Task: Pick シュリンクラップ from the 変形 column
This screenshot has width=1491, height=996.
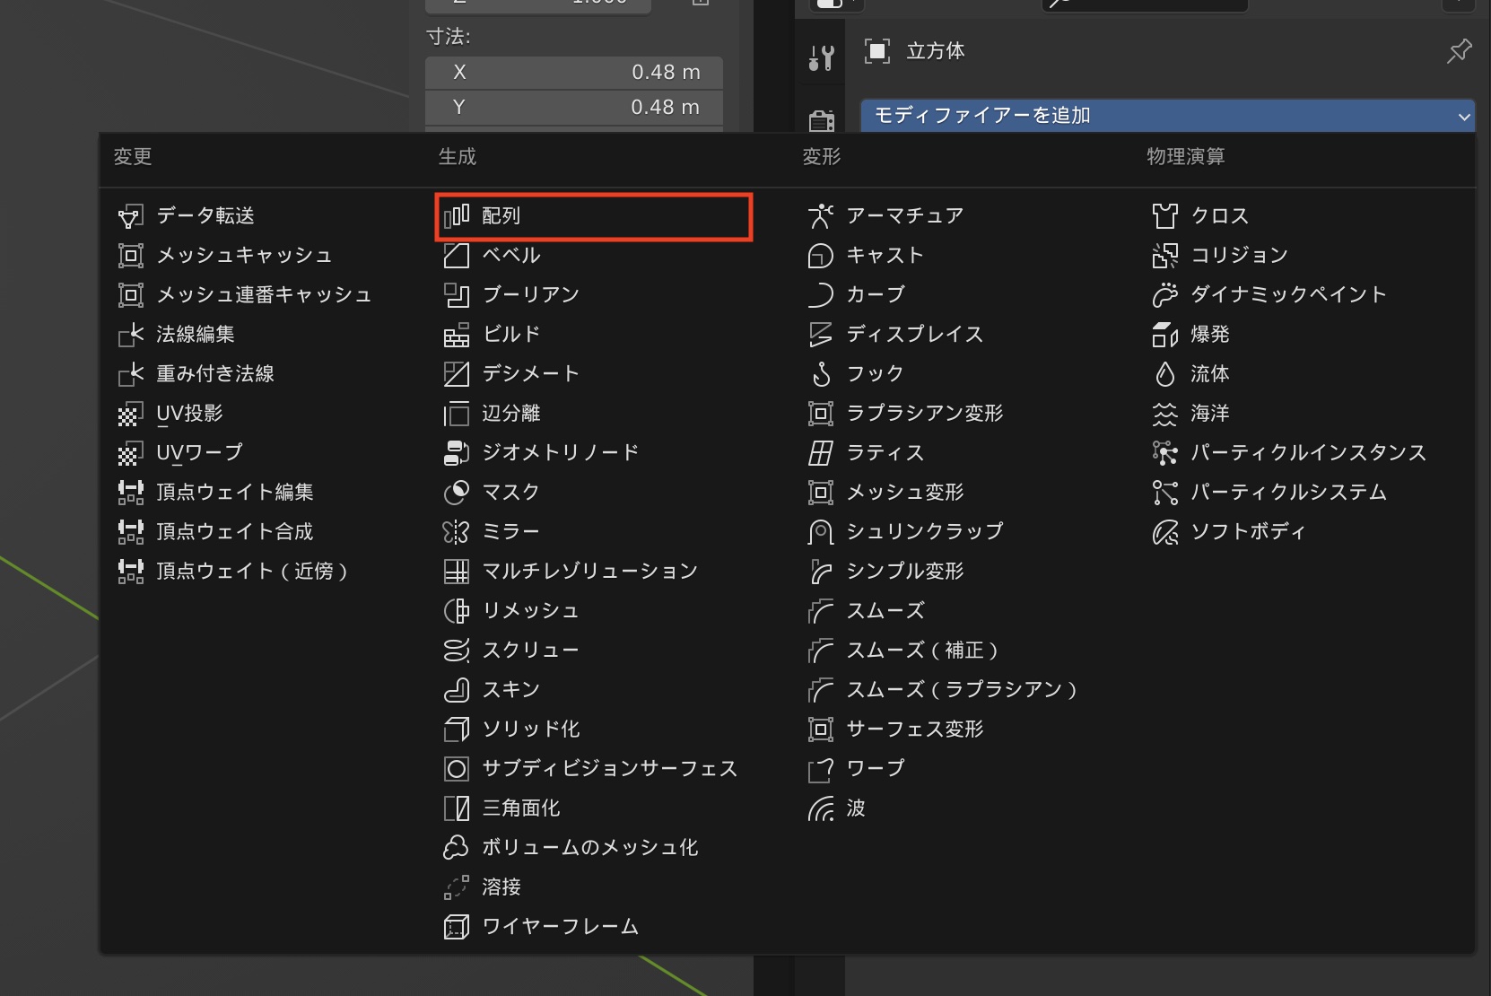Action: click(x=924, y=532)
